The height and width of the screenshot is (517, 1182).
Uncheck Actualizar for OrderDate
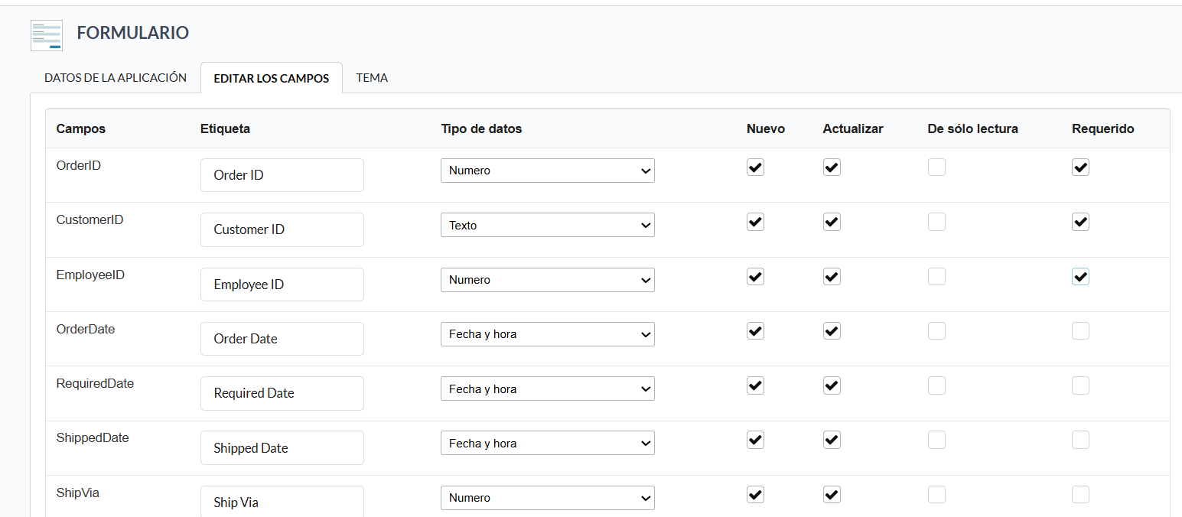tap(832, 330)
